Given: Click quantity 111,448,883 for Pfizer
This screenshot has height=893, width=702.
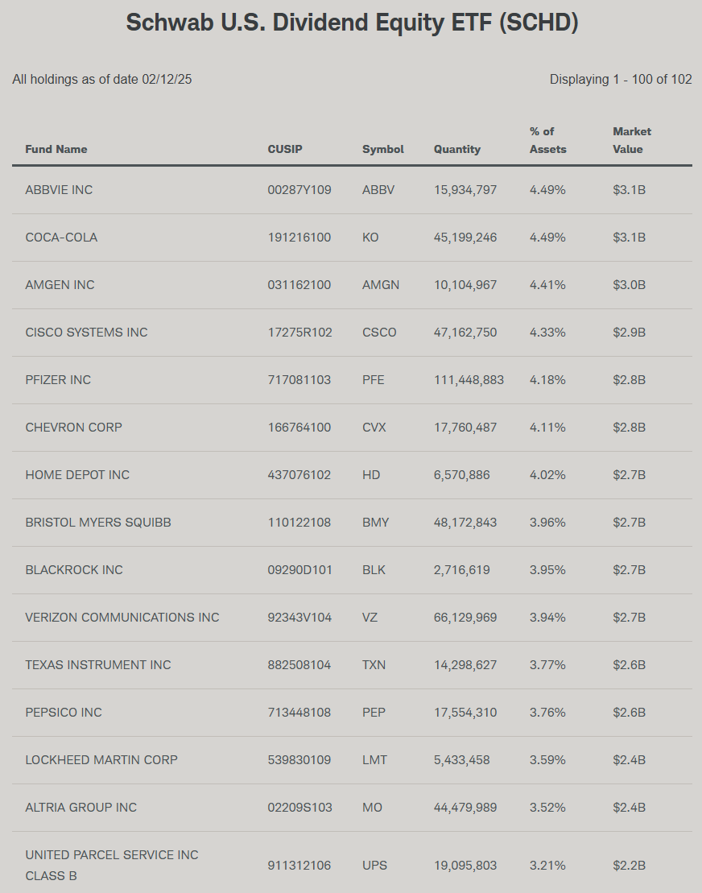Looking at the screenshot, I should pyautogui.click(x=469, y=380).
